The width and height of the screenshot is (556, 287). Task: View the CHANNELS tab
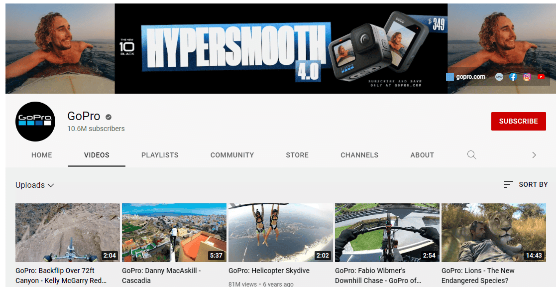click(359, 155)
